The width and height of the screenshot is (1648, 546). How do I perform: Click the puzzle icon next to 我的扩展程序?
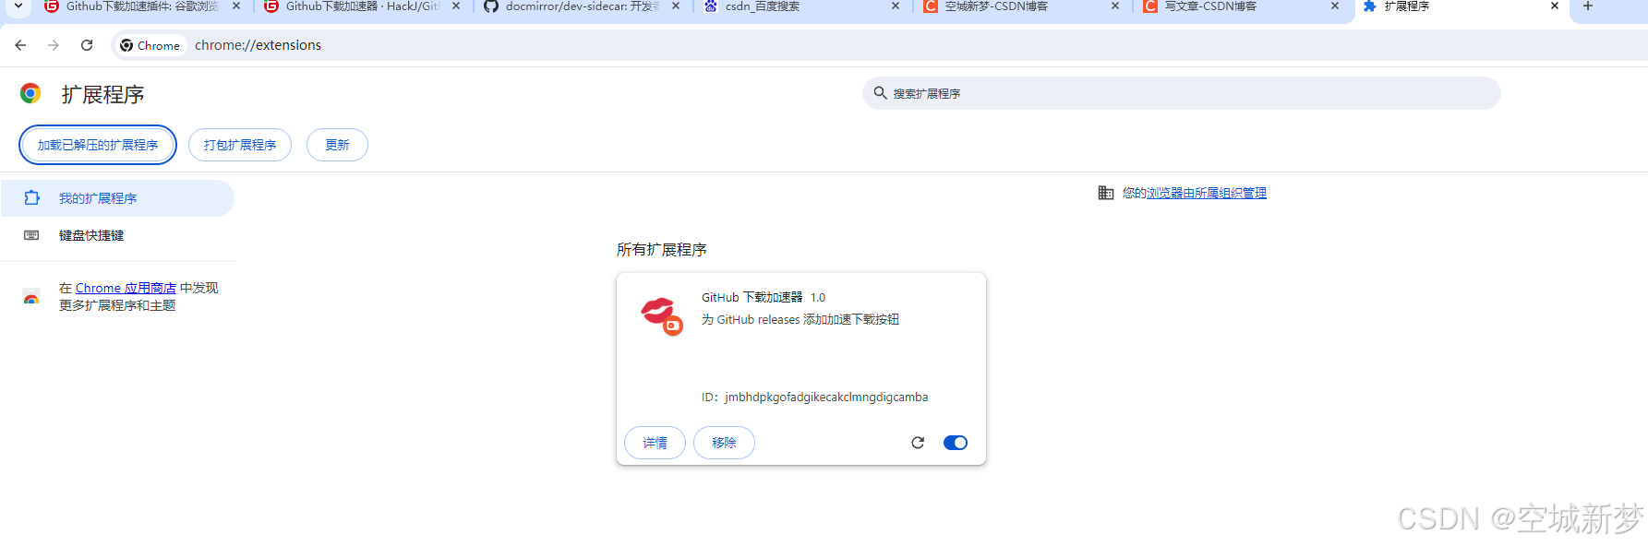(31, 198)
